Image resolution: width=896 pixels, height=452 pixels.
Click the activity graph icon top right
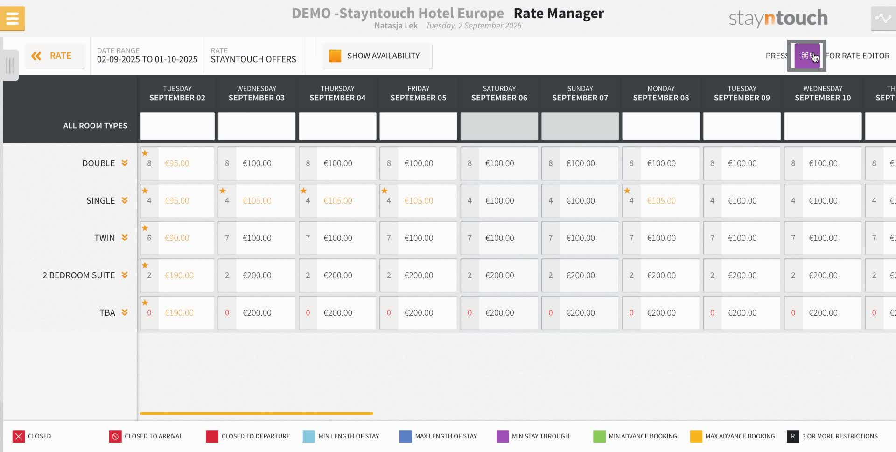tap(883, 19)
